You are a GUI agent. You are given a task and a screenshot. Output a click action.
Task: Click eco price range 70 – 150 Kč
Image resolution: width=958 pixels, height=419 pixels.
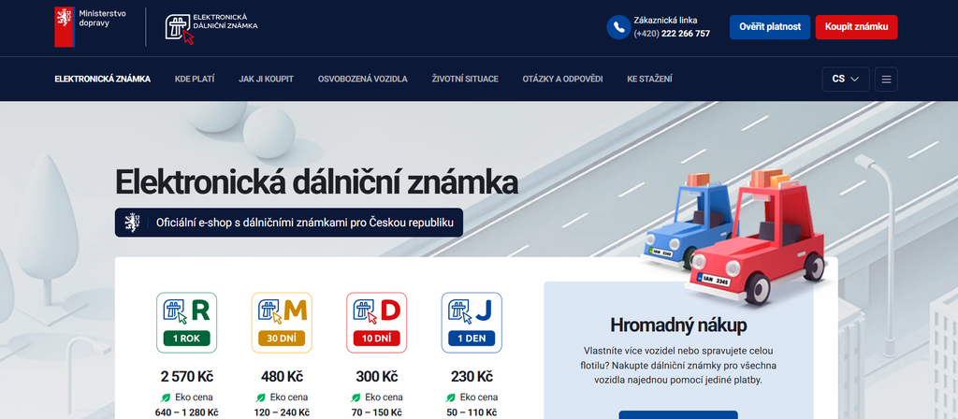point(376,412)
